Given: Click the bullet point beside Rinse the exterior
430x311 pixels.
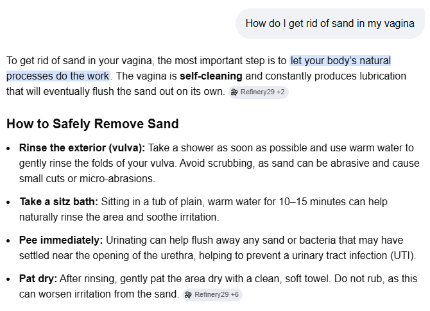Looking at the screenshot, I should click(x=8, y=147).
